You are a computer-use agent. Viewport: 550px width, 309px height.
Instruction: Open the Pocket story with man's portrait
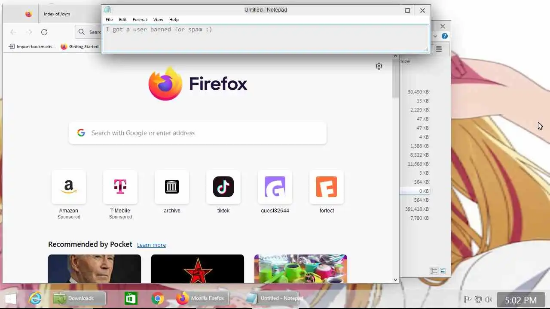pos(95,269)
